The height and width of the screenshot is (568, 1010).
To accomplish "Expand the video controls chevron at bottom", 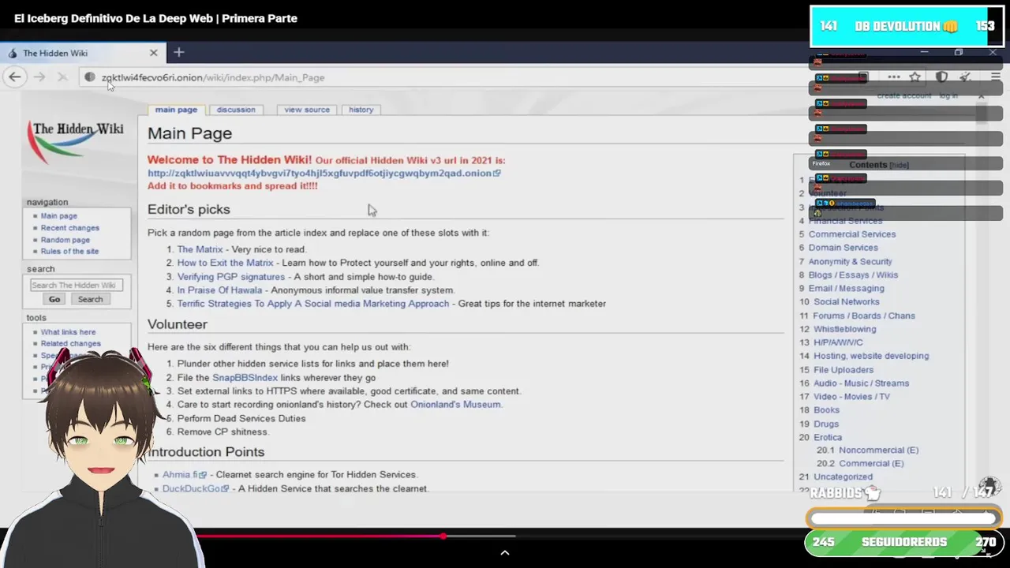I will [505, 552].
